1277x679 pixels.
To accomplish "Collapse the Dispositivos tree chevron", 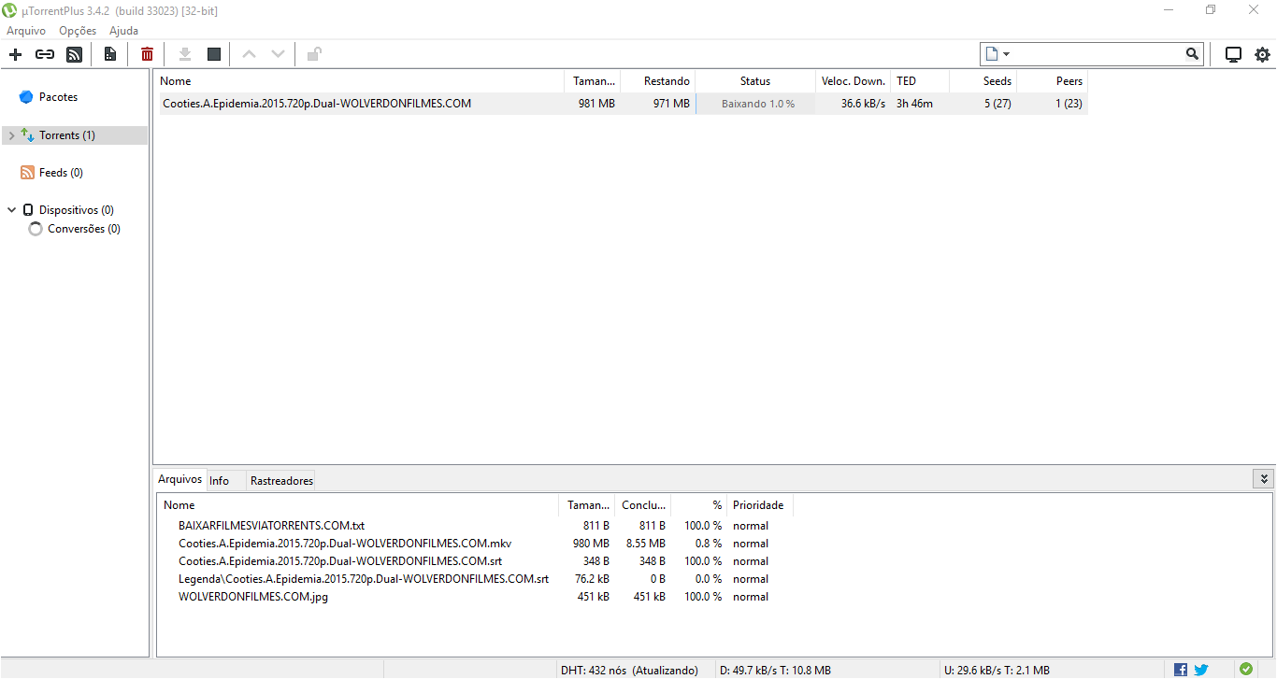I will coord(11,210).
